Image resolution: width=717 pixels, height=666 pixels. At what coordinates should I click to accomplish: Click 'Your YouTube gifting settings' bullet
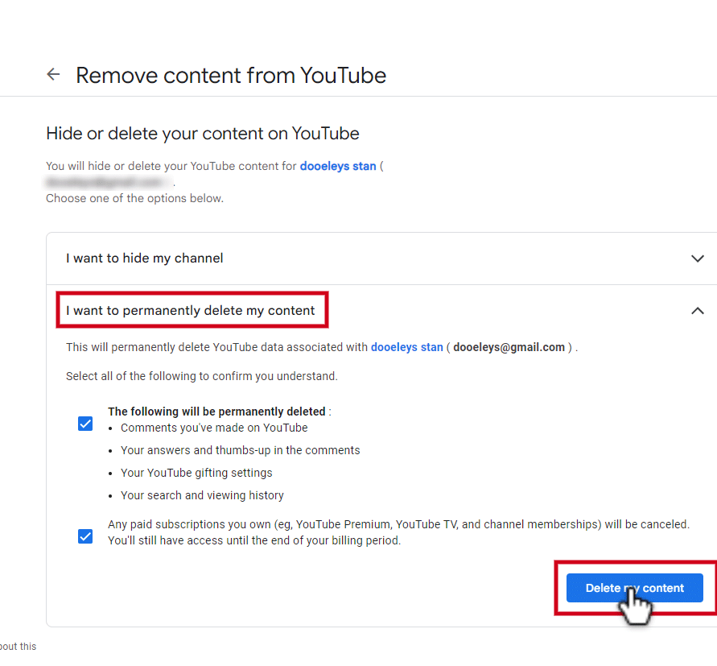pos(196,473)
